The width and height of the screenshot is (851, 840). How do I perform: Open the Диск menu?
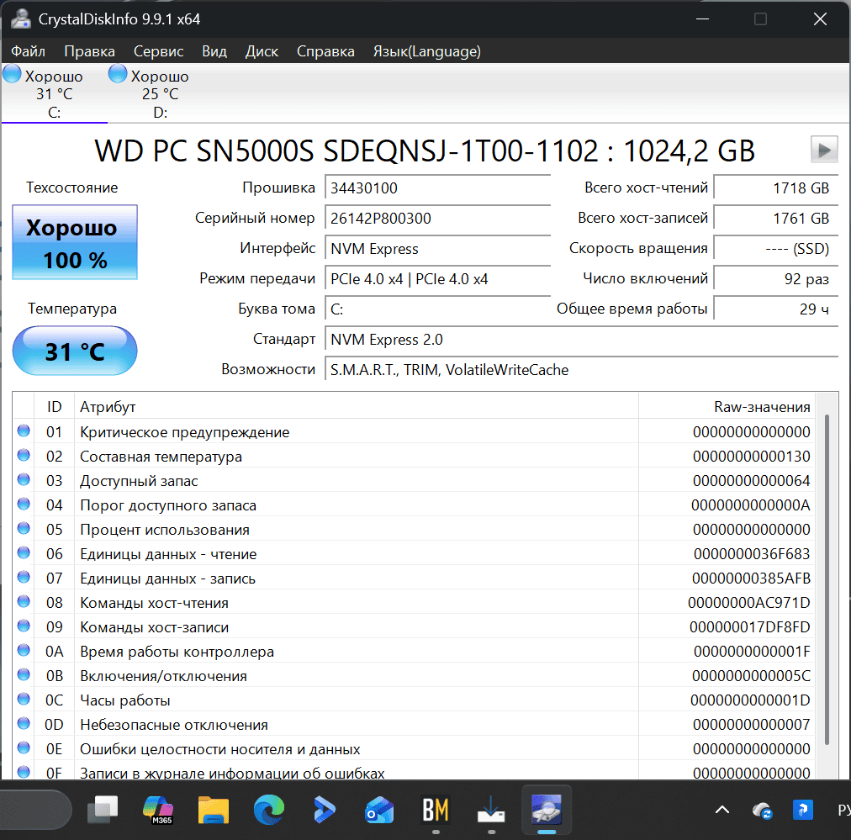(x=262, y=51)
